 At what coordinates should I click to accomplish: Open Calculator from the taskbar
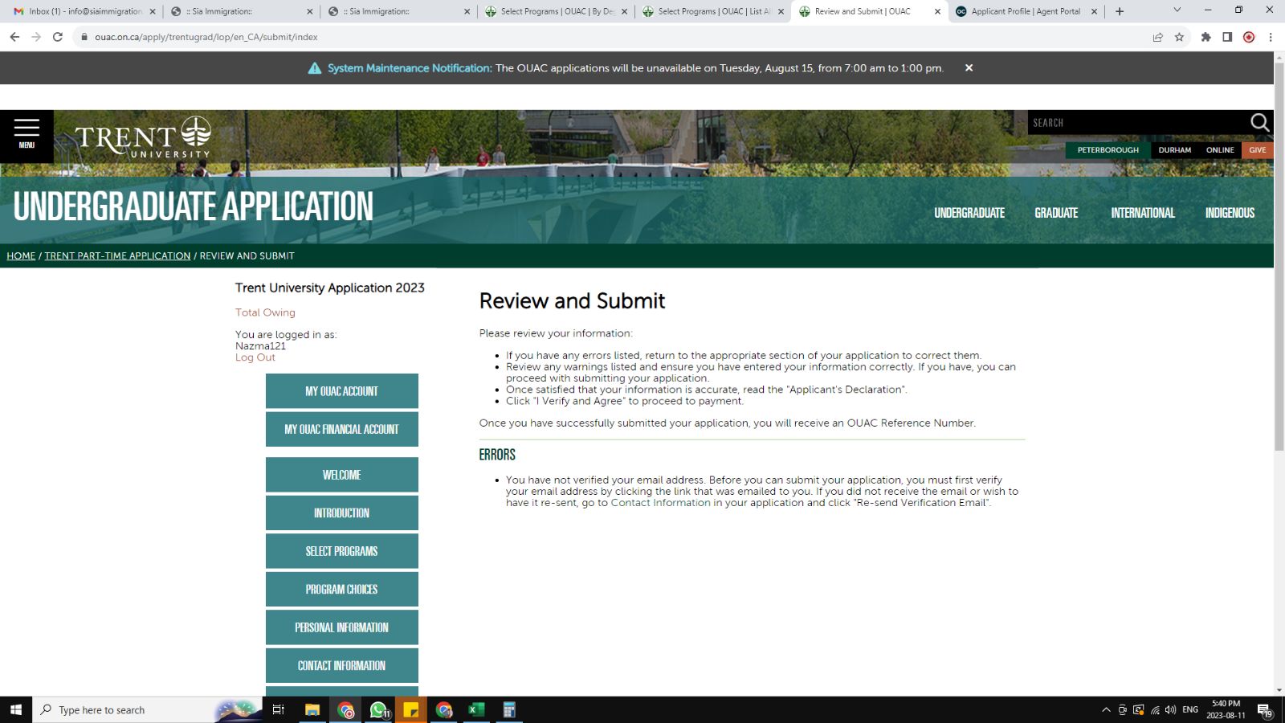pyautogui.click(x=508, y=709)
